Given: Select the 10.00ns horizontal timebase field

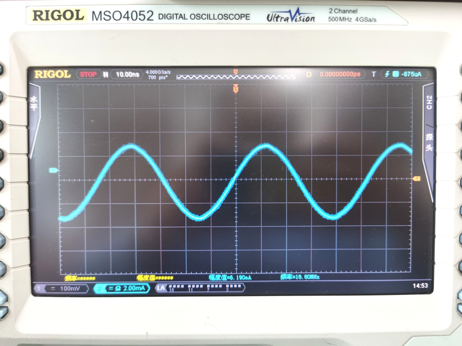Looking at the screenshot, I should pyautogui.click(x=127, y=74).
